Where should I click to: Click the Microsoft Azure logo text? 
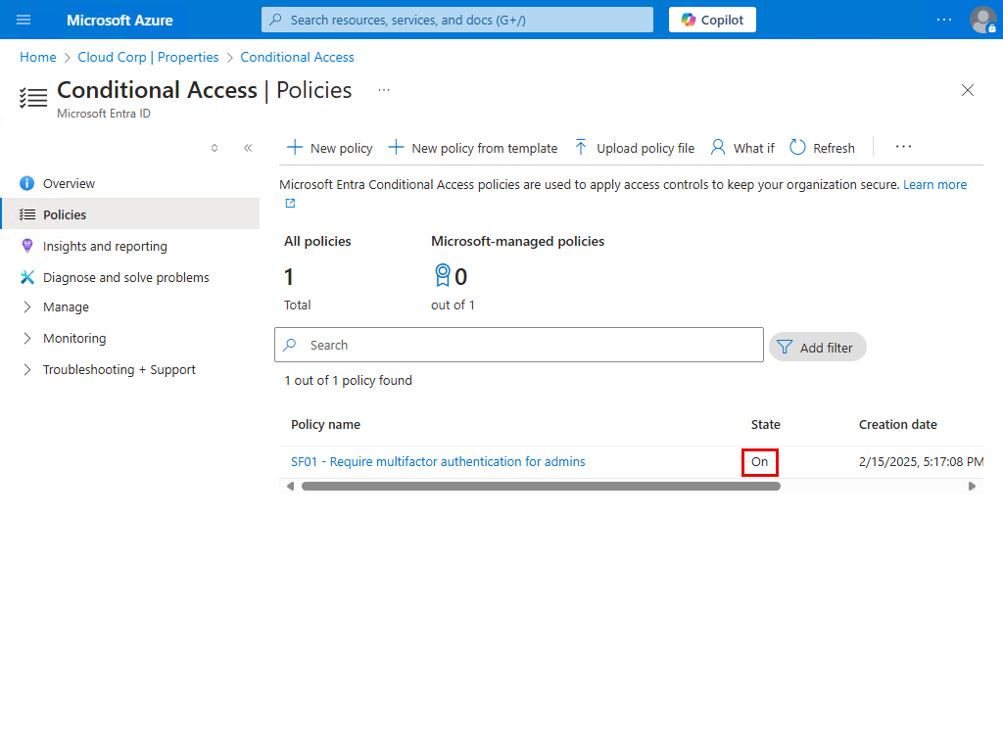click(x=119, y=20)
